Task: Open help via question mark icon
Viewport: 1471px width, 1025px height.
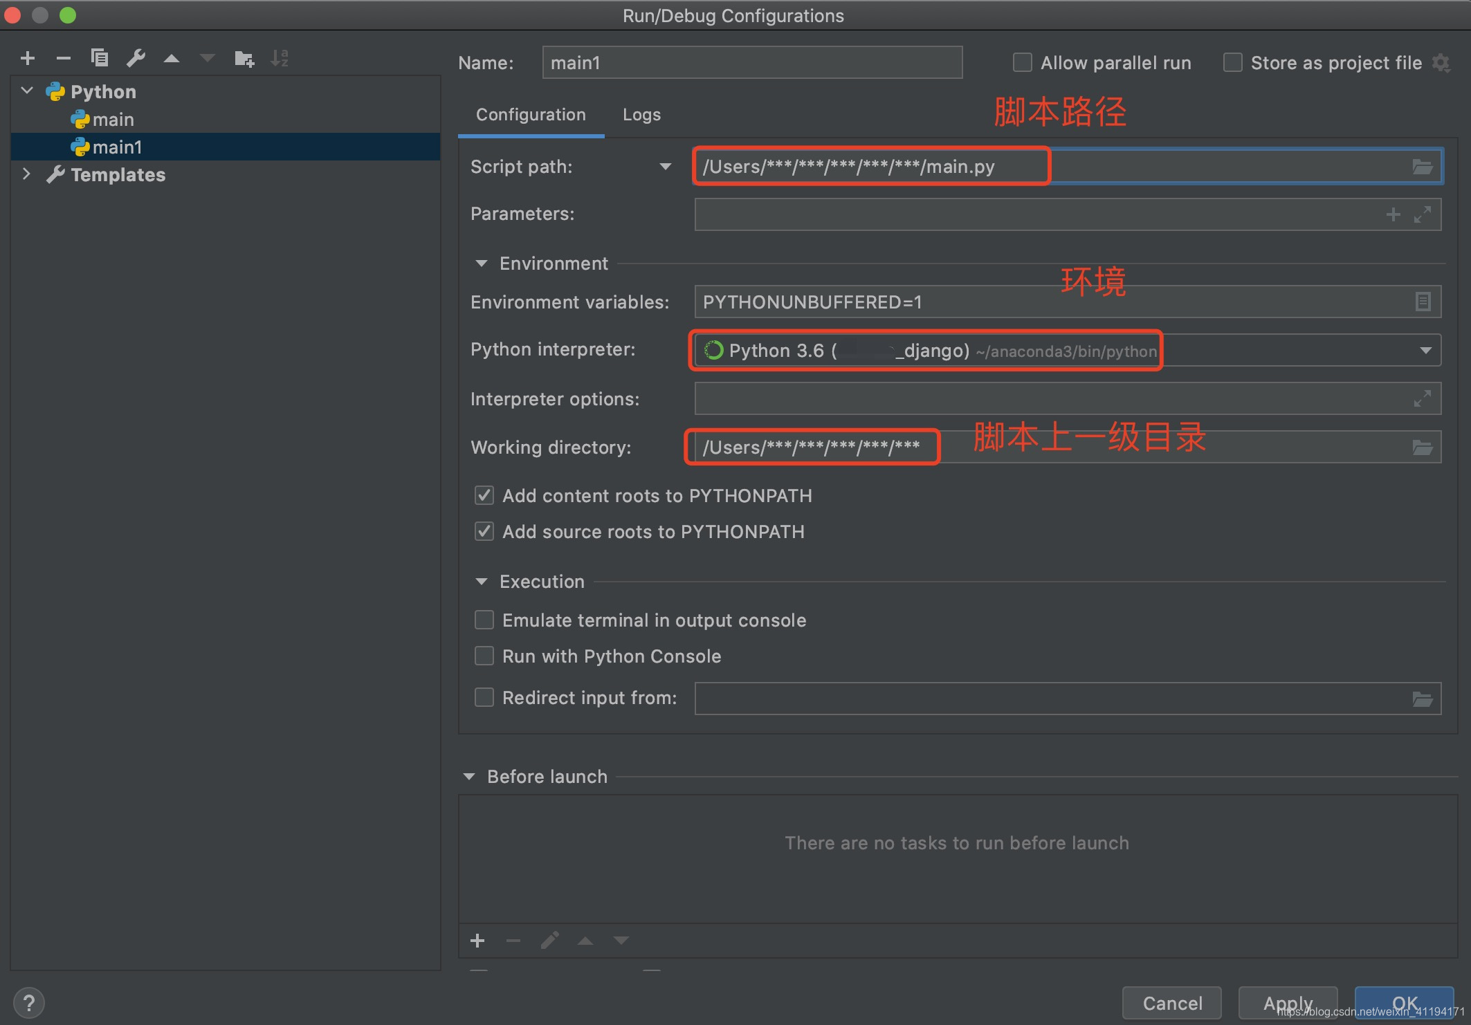Action: pyautogui.click(x=29, y=1002)
